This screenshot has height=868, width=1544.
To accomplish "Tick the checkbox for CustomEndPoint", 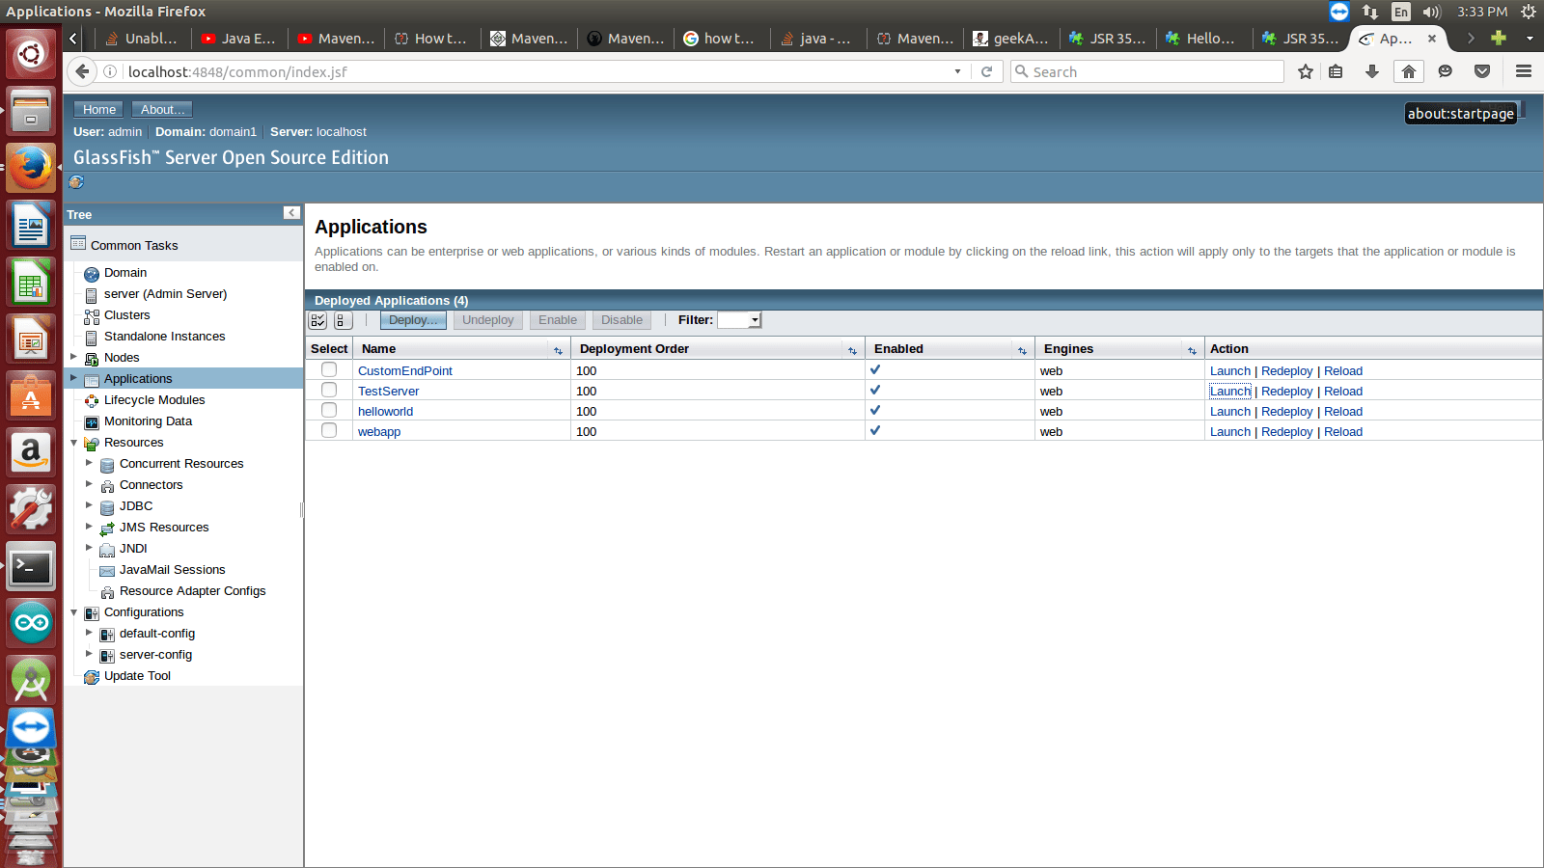I will (x=329, y=370).
